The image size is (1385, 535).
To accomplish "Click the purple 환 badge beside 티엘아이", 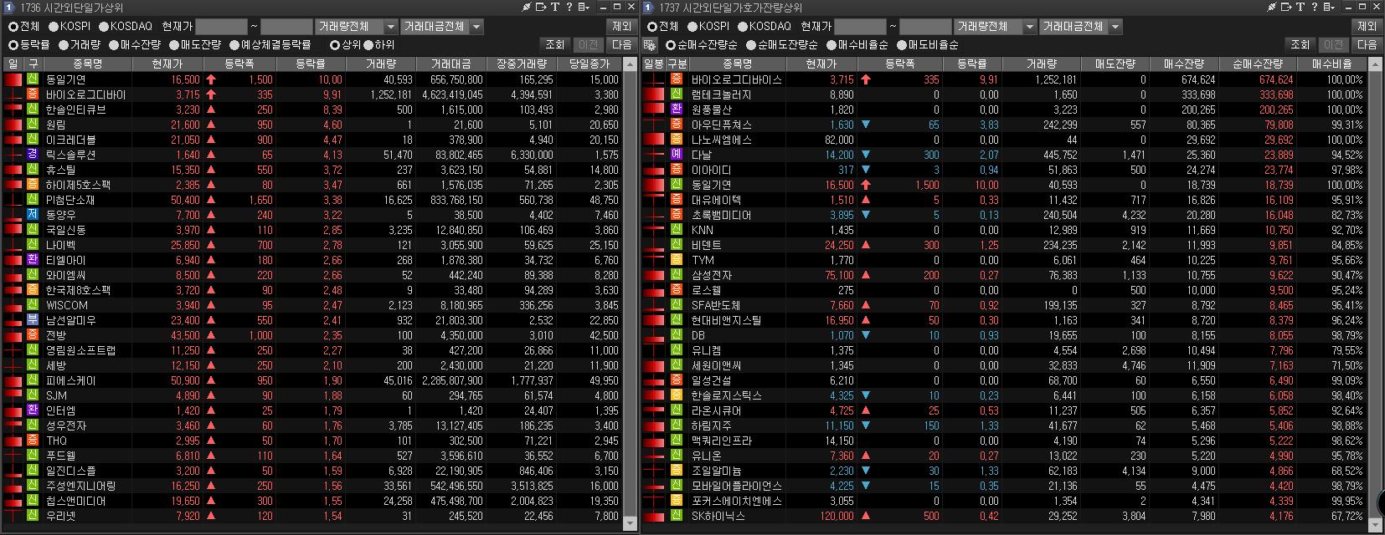I will 33,259.
